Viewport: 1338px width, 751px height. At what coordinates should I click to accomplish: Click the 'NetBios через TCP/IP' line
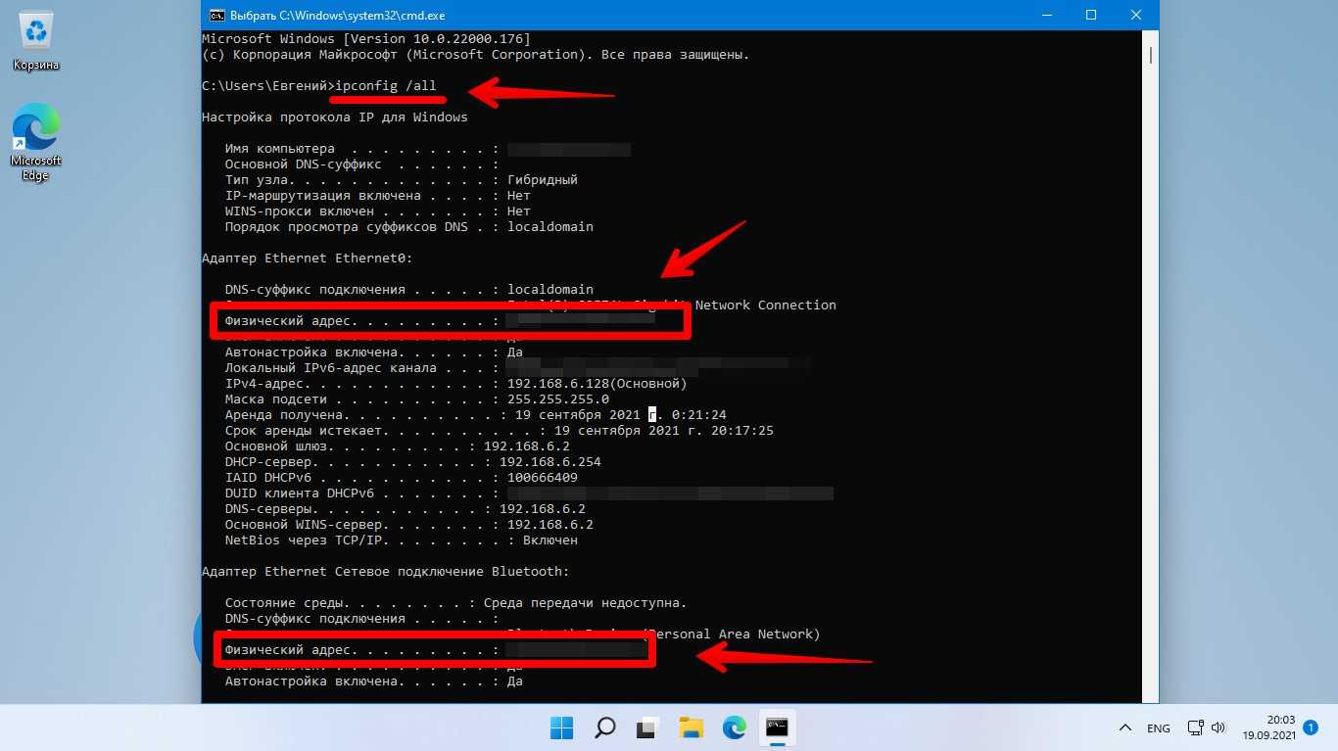tap(401, 540)
